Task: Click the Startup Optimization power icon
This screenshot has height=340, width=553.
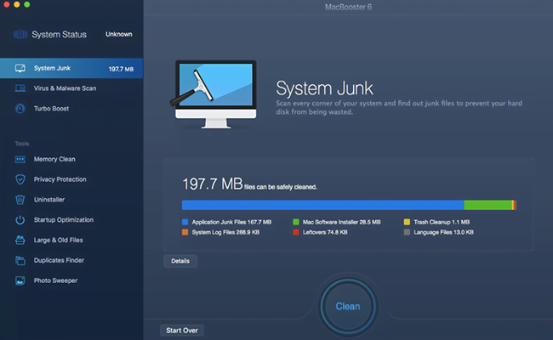Action: (x=20, y=220)
